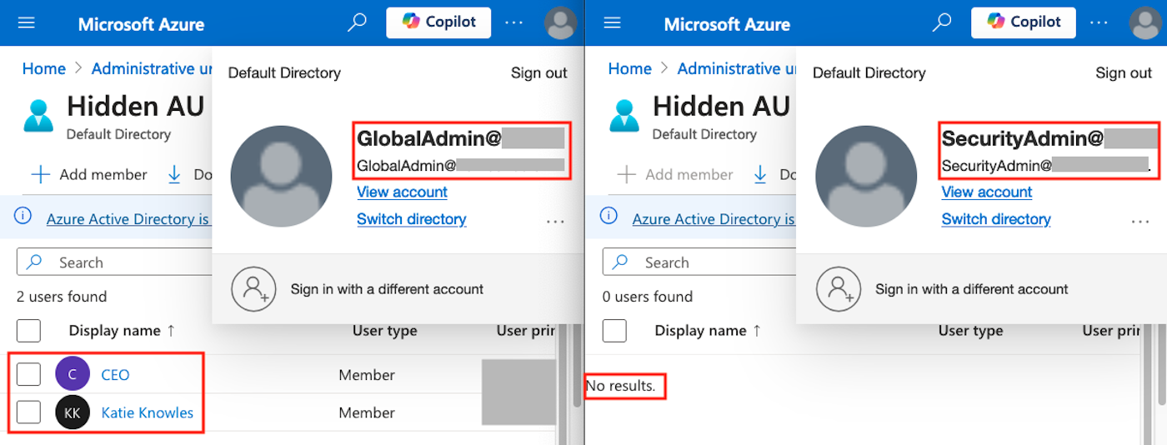1167x445 pixels.
Task: Click User type column header in left window
Action: [384, 331]
